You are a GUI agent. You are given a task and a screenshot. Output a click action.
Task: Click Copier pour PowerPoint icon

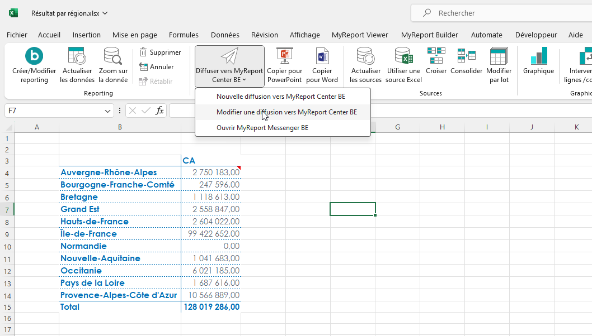coord(284,57)
